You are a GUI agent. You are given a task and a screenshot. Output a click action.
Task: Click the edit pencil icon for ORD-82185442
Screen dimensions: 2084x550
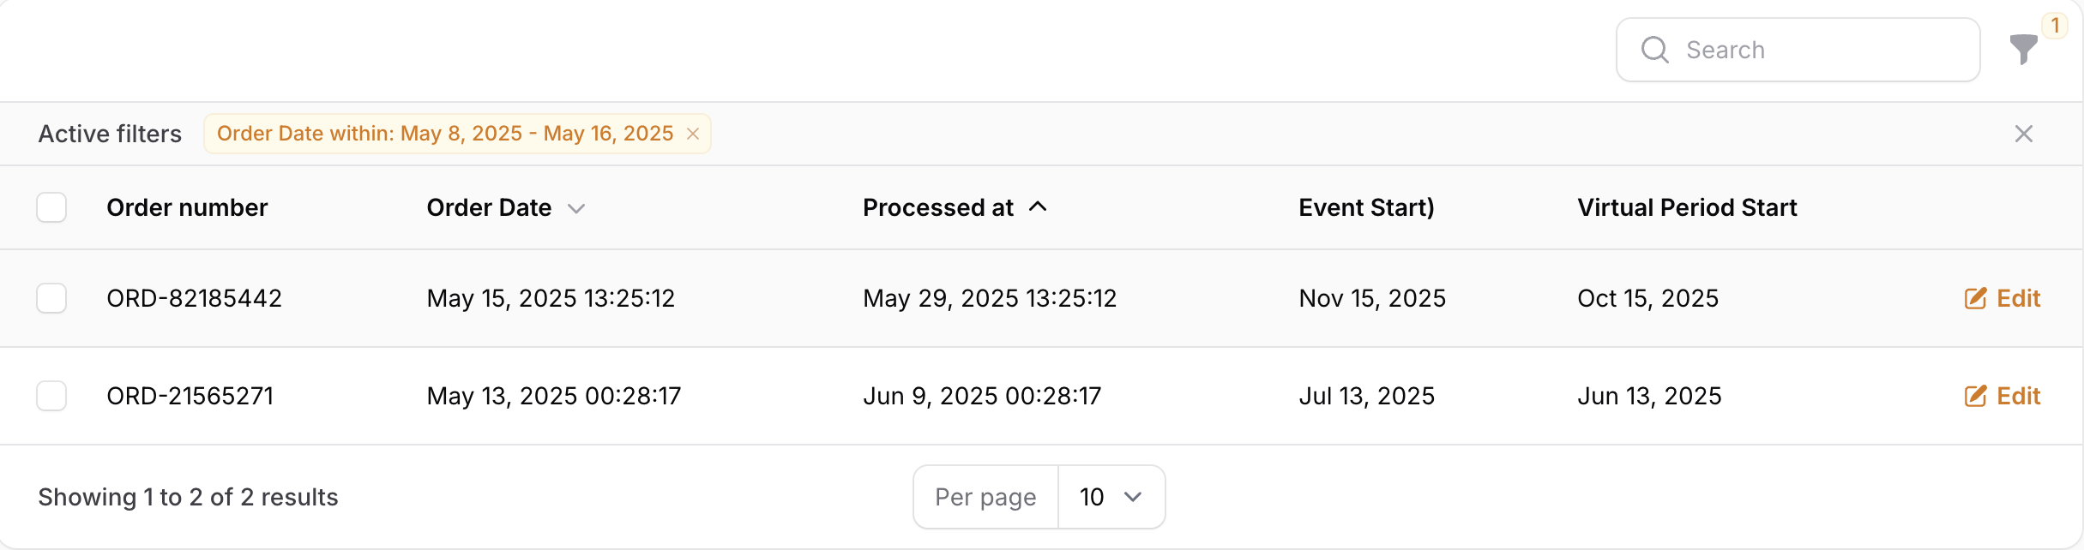coord(1975,298)
